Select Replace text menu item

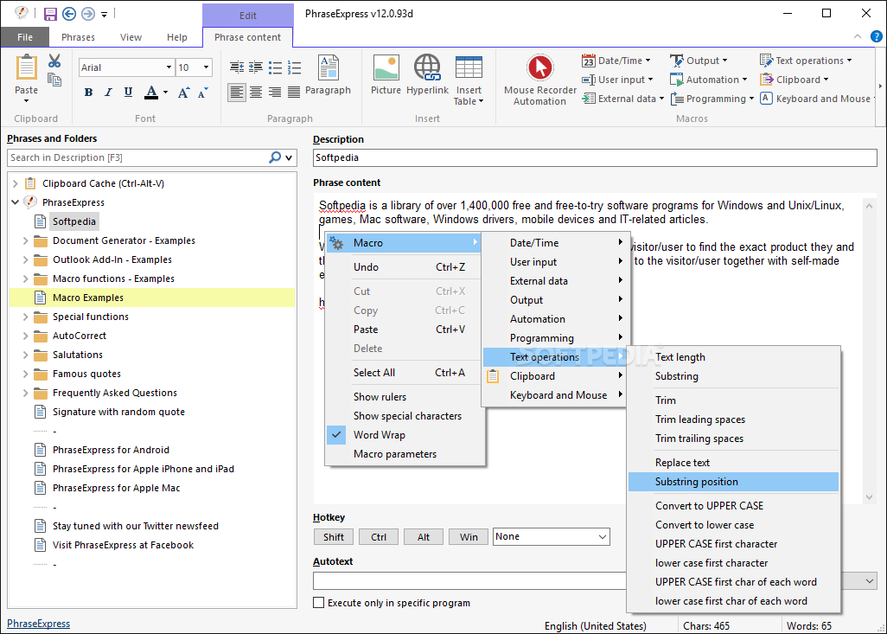tap(733, 463)
